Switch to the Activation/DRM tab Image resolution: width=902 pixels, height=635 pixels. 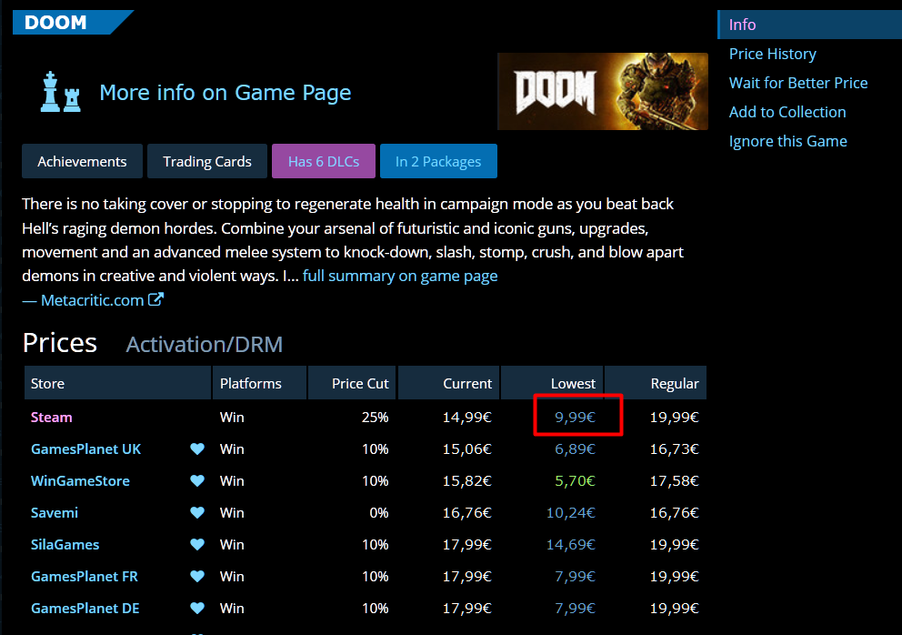click(x=205, y=344)
